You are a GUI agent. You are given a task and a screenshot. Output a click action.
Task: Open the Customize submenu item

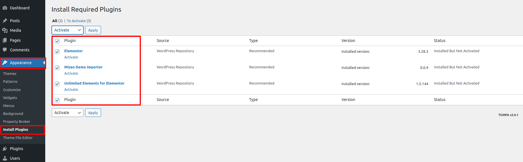(x=12, y=90)
